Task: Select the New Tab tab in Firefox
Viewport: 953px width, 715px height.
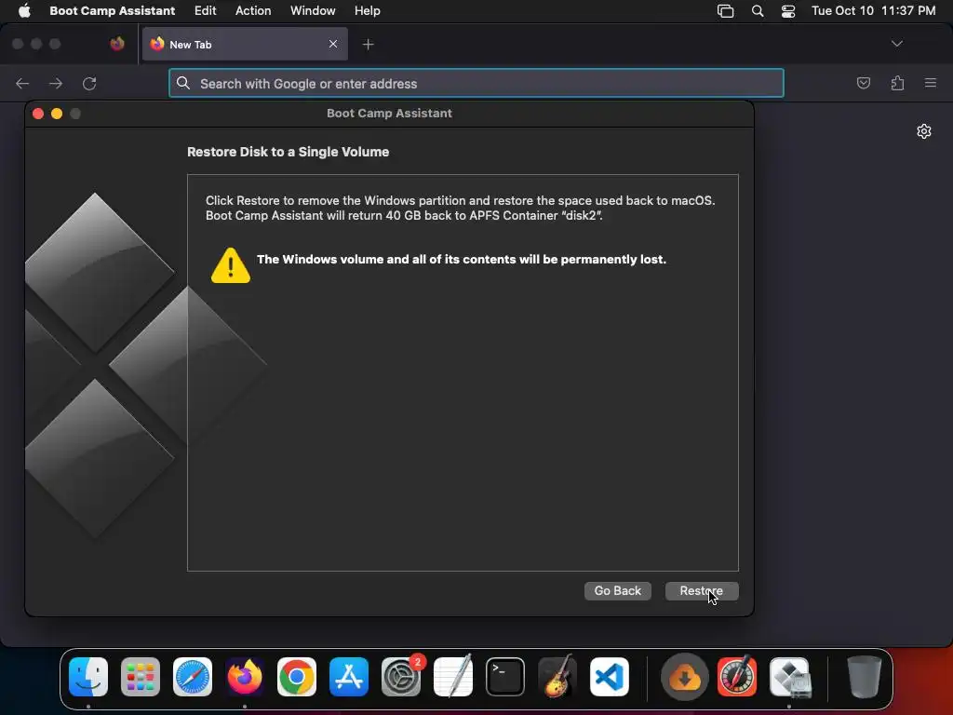Action: pos(245,44)
